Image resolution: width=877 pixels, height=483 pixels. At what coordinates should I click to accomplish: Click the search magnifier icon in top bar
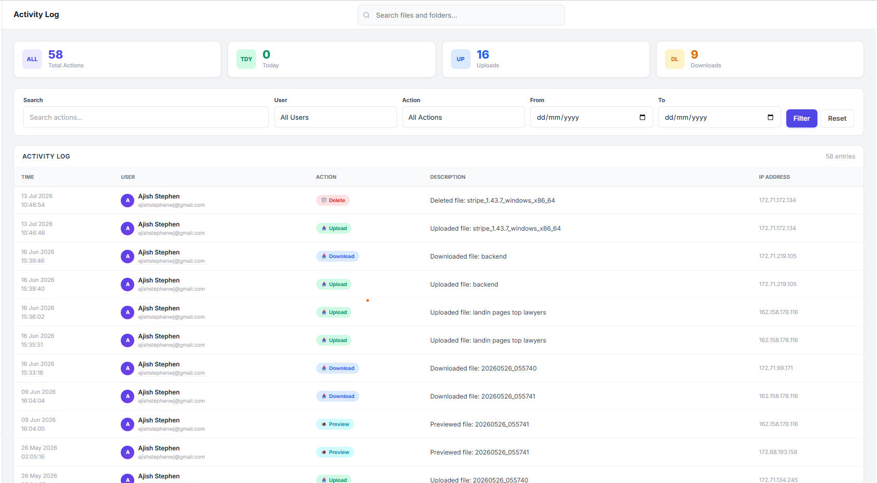pyautogui.click(x=366, y=15)
